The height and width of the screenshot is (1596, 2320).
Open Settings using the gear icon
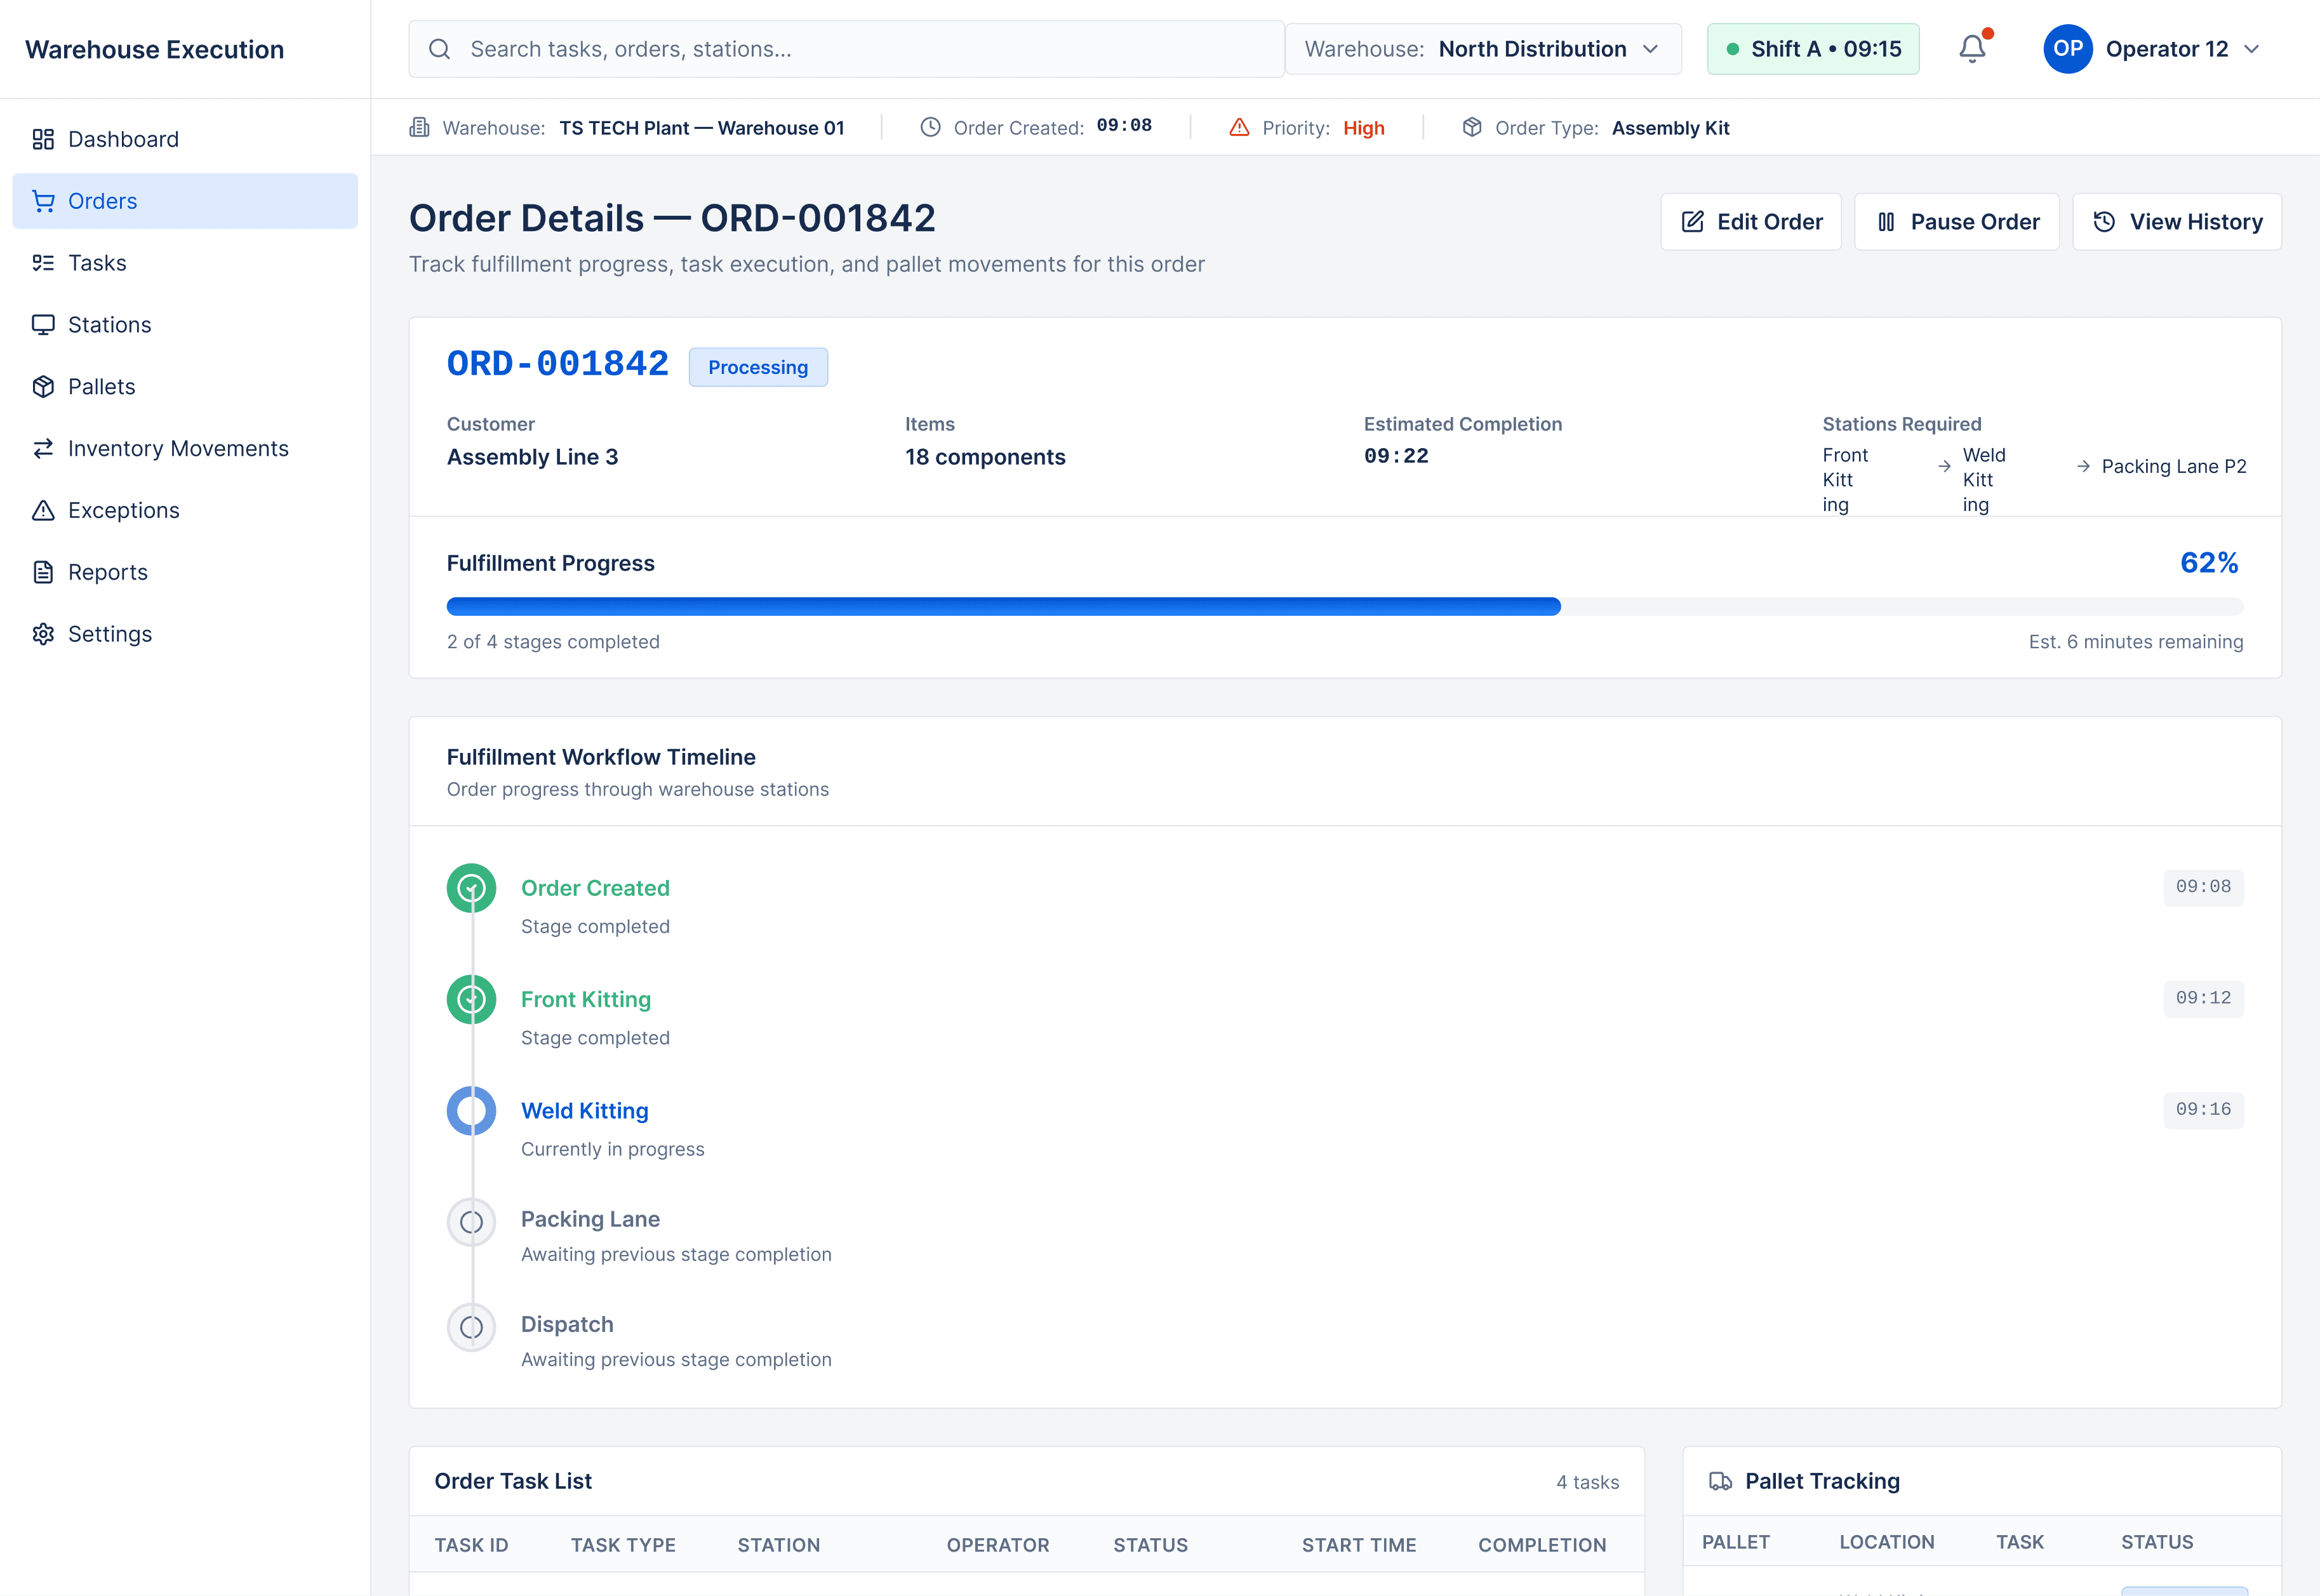pyautogui.click(x=43, y=633)
